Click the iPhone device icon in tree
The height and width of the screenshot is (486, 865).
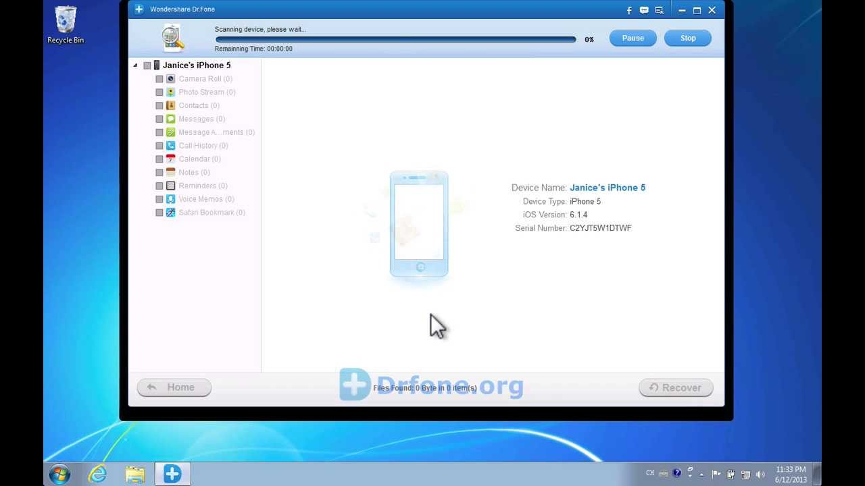[x=157, y=65]
